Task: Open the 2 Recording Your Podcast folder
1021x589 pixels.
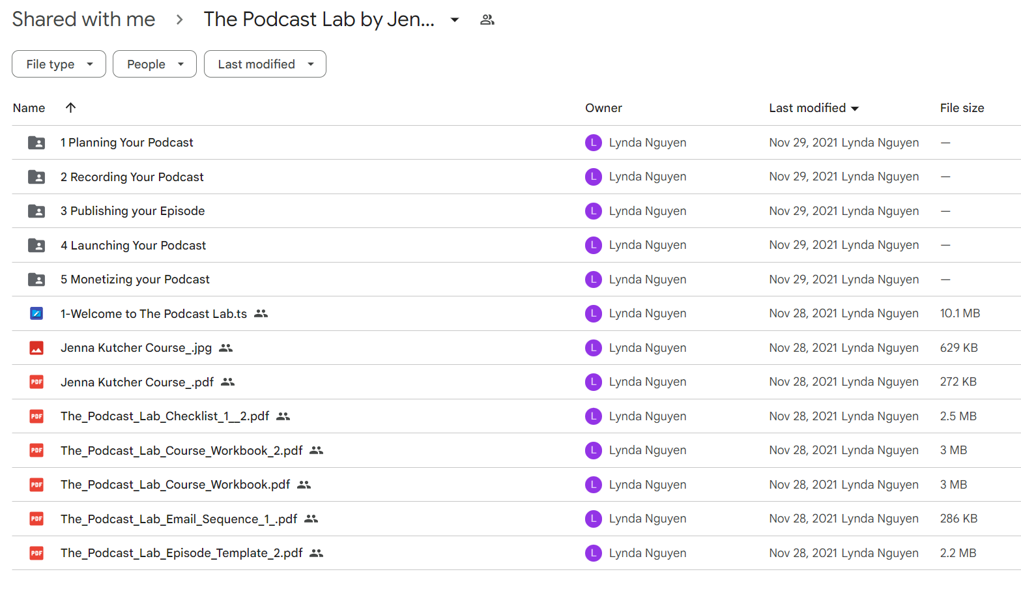Action: (132, 177)
